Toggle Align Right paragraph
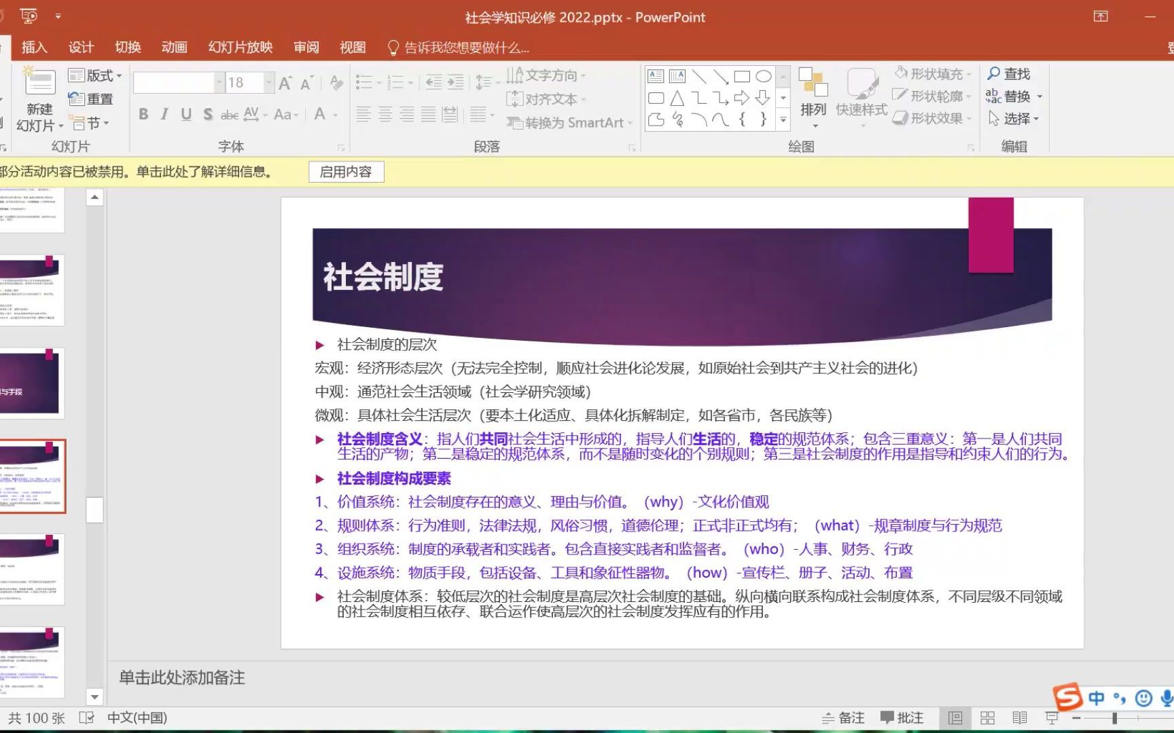The image size is (1174, 733). tap(407, 115)
